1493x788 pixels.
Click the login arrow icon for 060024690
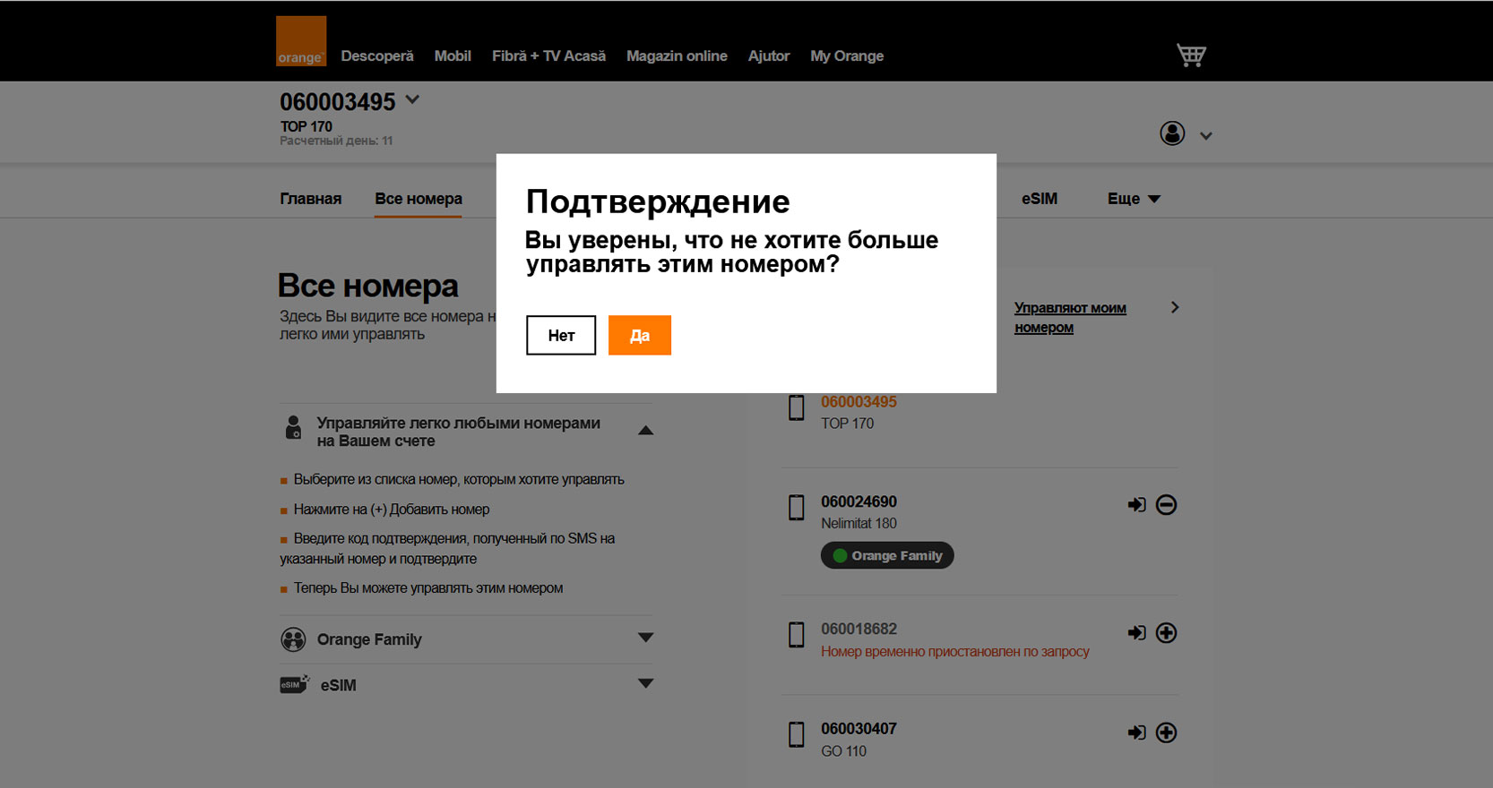coord(1136,505)
